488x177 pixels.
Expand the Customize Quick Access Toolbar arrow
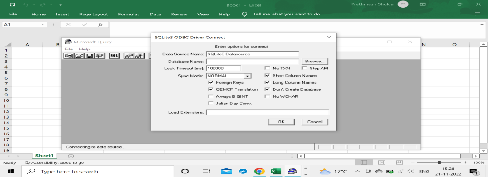click(60, 4)
